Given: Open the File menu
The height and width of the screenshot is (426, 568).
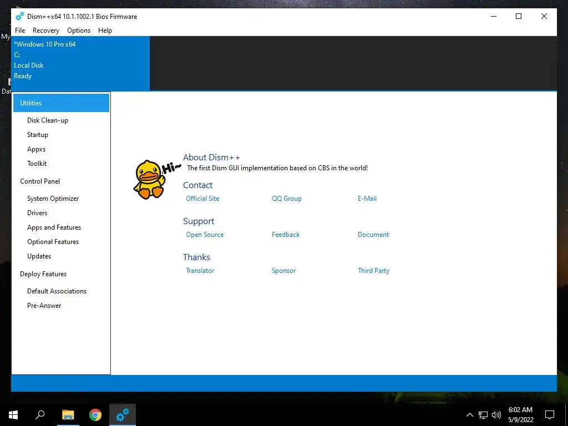Looking at the screenshot, I should [20, 31].
